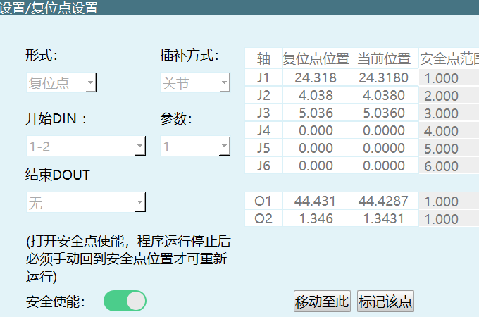This screenshot has height=317, width=479.
Task: Select O1 current position 44.4287
Action: click(x=384, y=201)
